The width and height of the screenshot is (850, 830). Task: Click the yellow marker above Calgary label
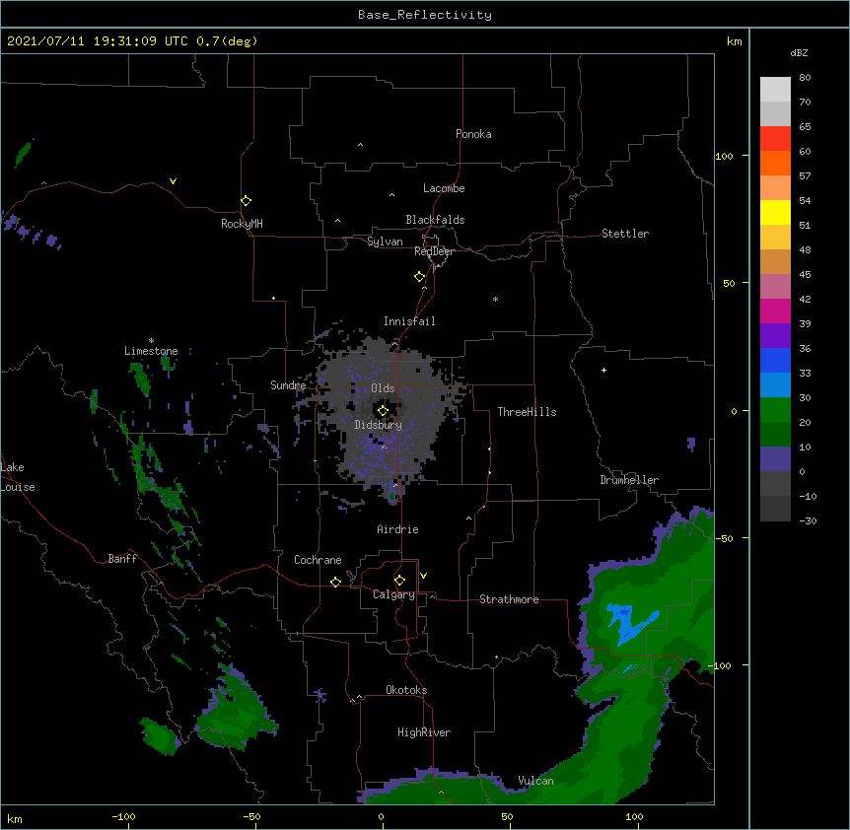click(x=399, y=581)
